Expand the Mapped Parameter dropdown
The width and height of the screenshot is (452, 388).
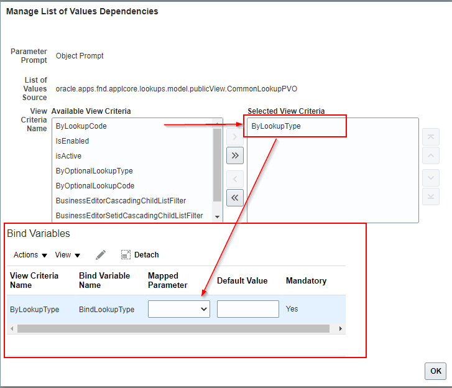179,309
